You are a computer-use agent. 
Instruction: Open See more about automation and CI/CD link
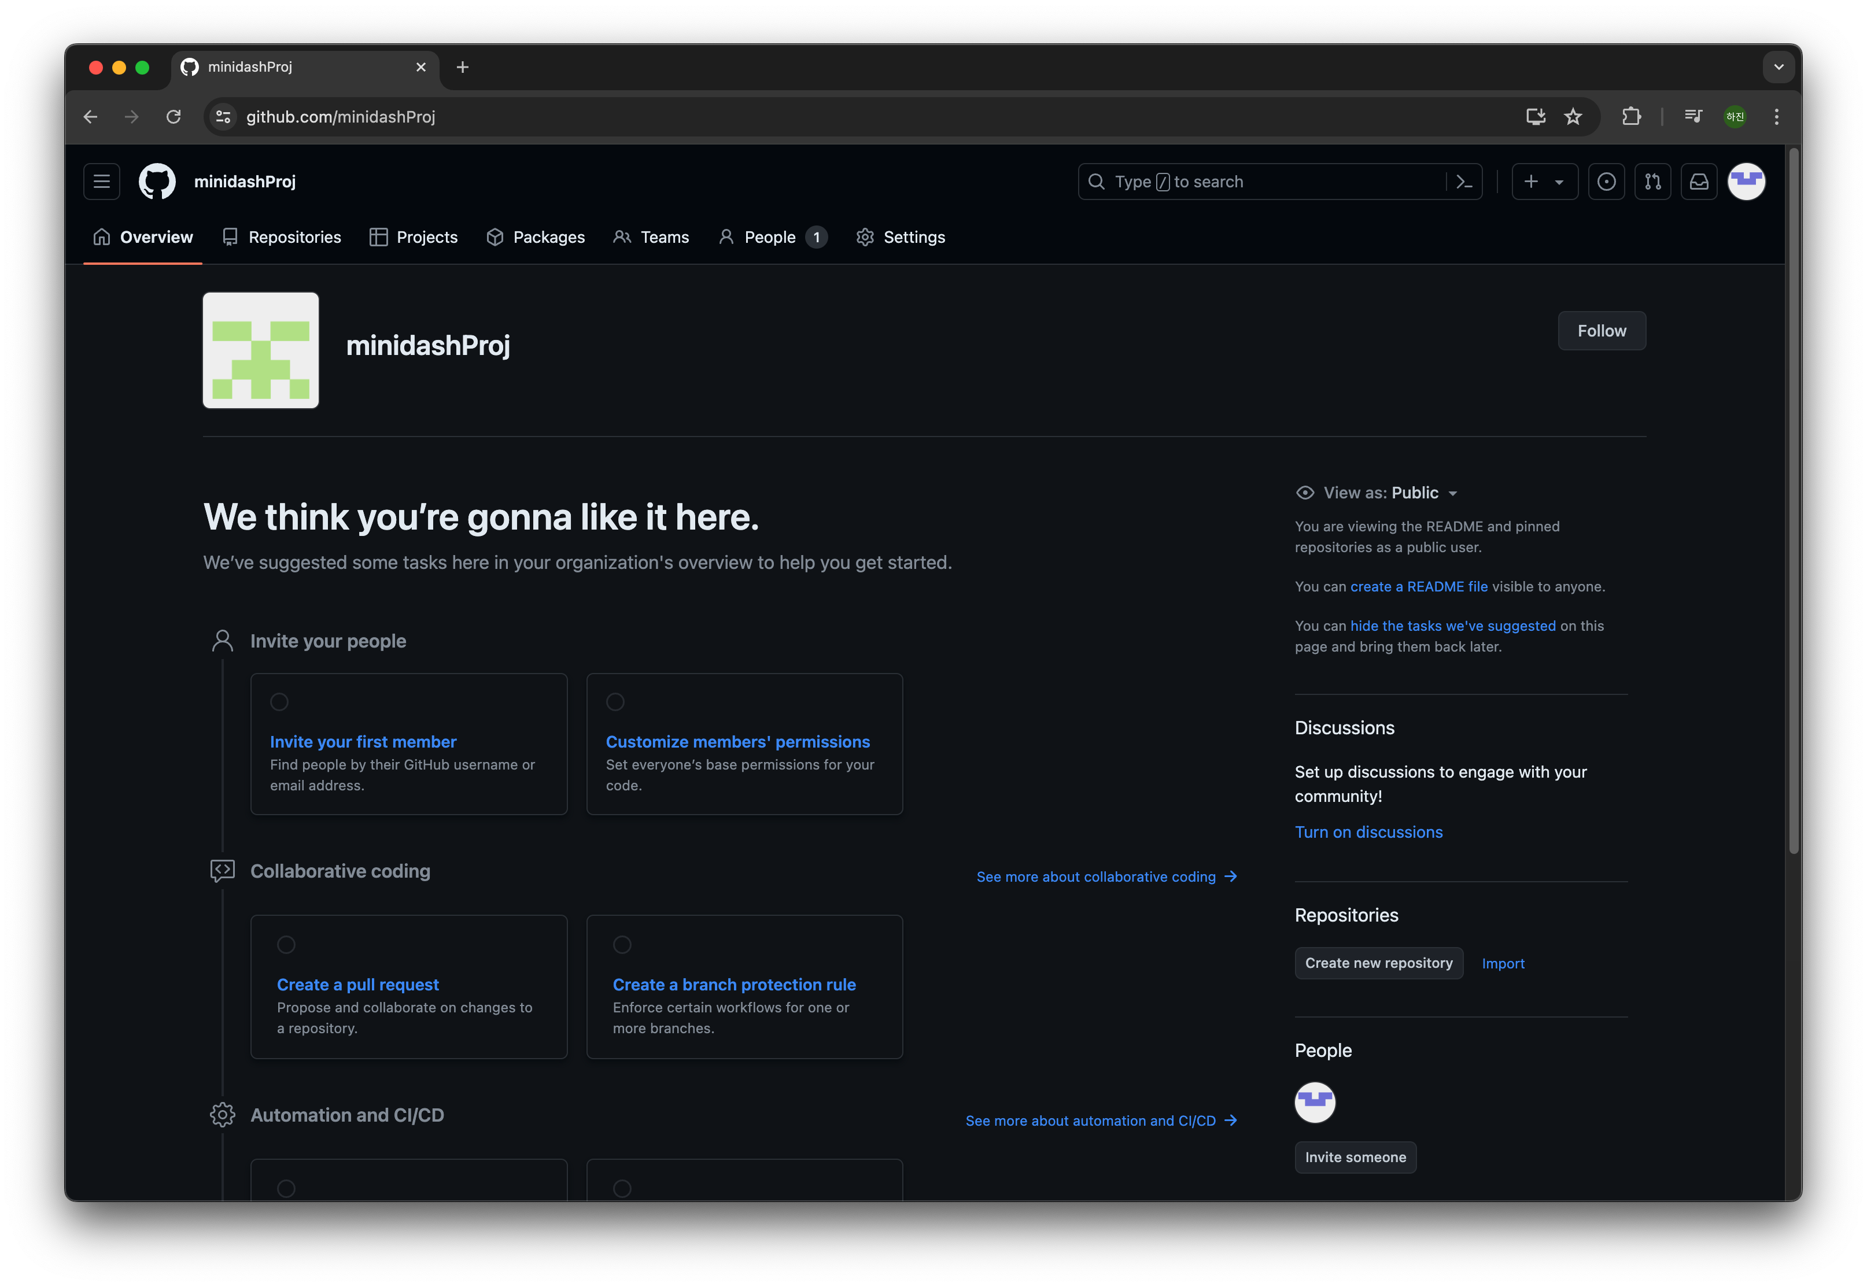coord(1101,1121)
